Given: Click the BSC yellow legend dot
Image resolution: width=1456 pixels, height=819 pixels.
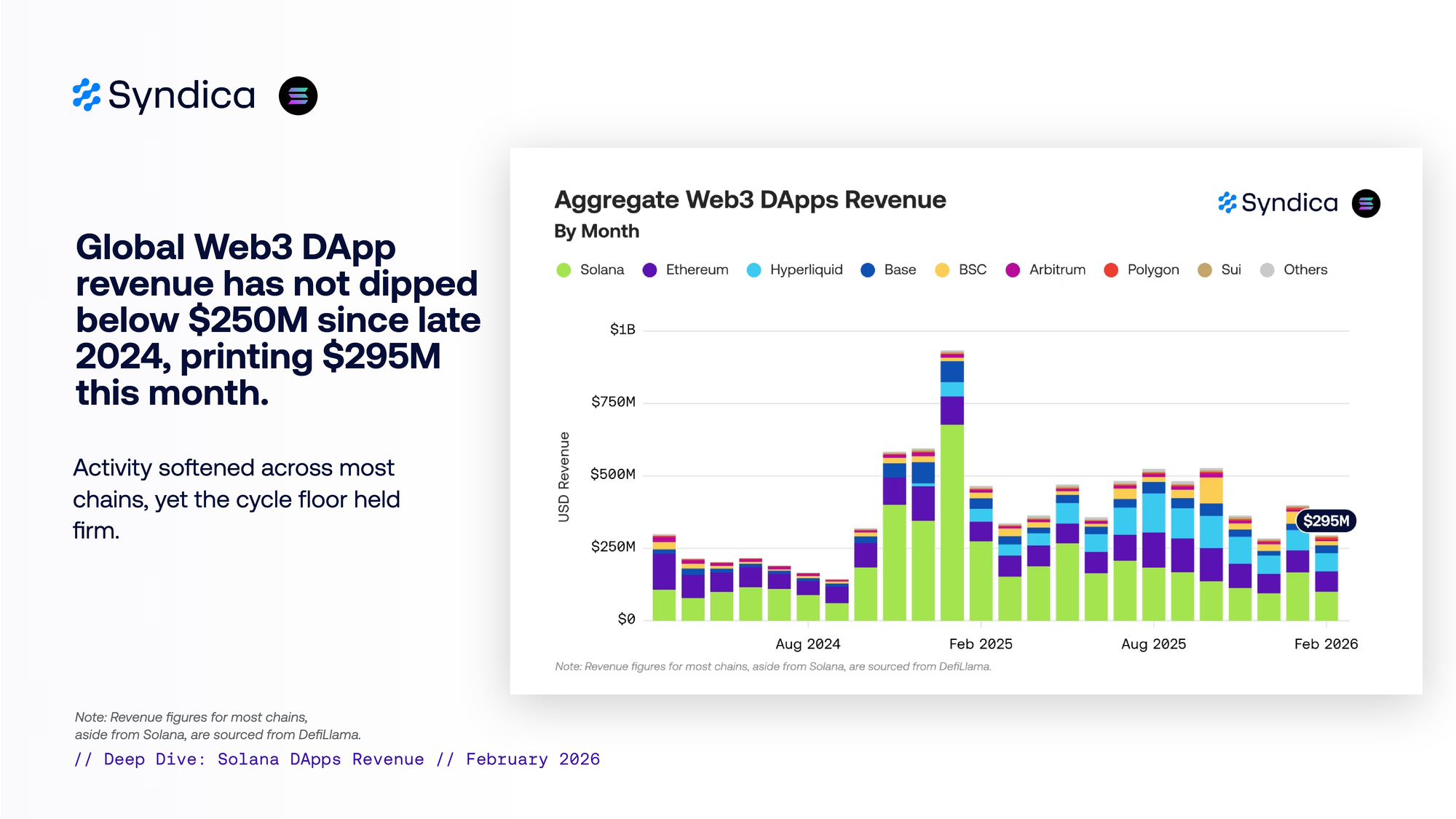Looking at the screenshot, I should pos(942,270).
